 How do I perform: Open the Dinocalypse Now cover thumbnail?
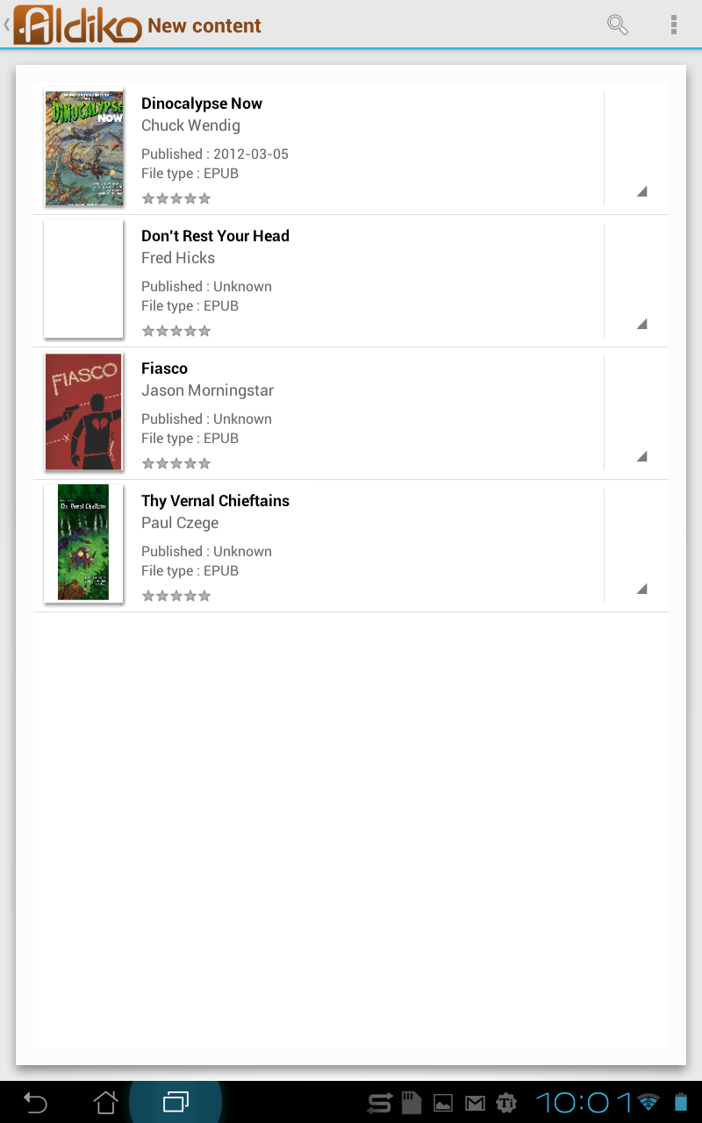pos(83,147)
